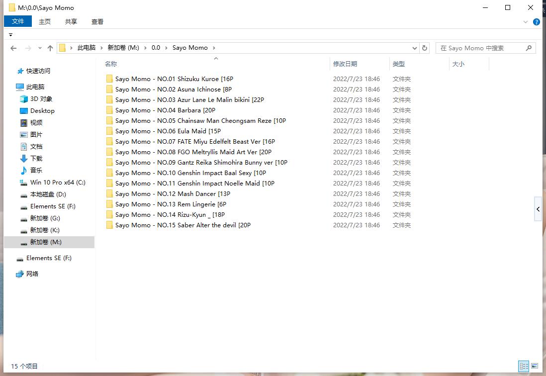Select folder name NO.09 Gantz Reika Shimohira

tap(201, 162)
